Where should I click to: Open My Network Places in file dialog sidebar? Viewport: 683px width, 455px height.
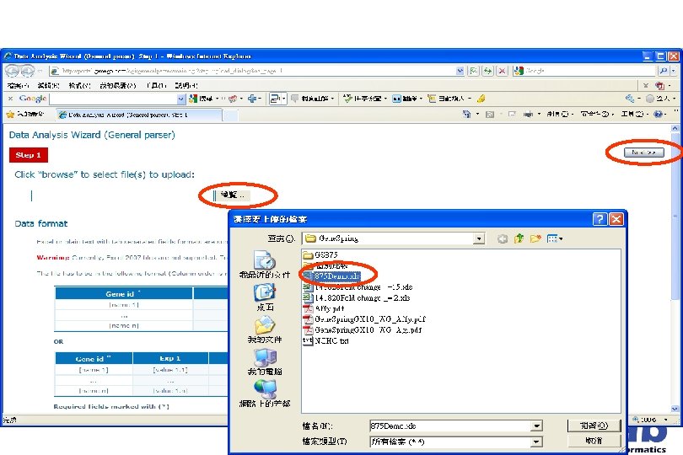click(x=265, y=393)
